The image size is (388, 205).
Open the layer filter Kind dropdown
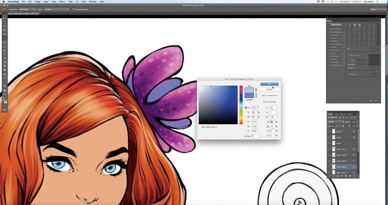tap(333, 118)
